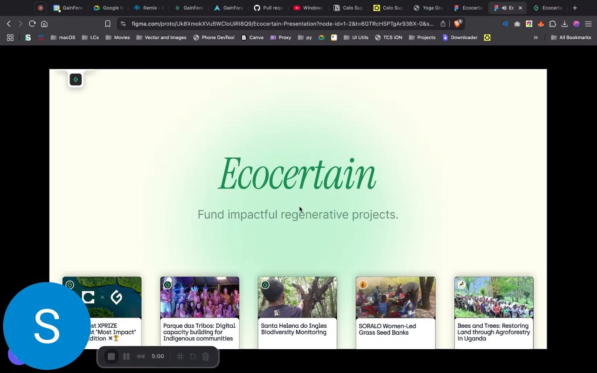Click 'SORALO Women-Led Grass Seed Banks' title

387,329
